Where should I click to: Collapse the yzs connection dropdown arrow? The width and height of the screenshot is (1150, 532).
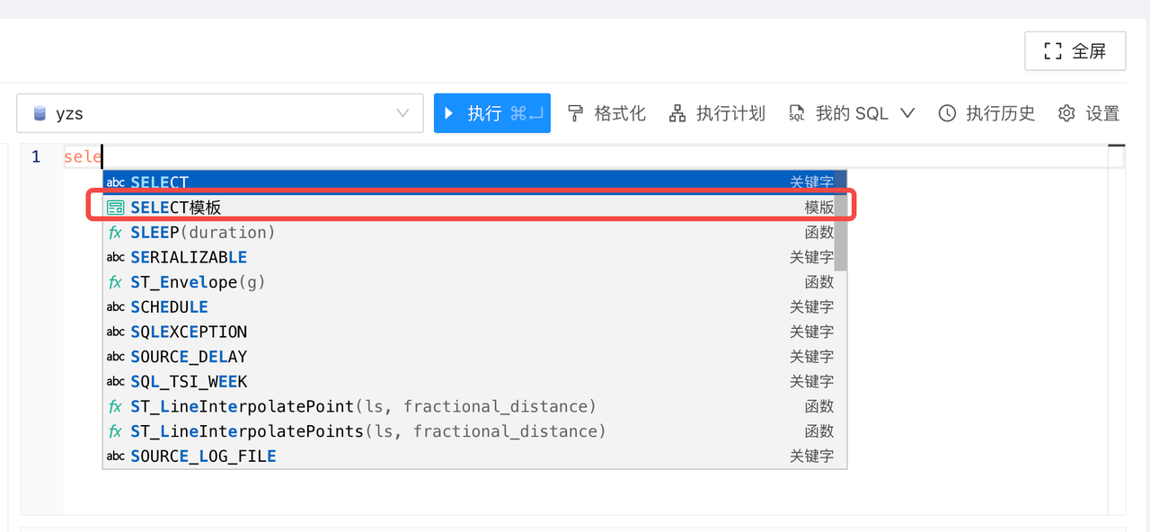coord(402,112)
